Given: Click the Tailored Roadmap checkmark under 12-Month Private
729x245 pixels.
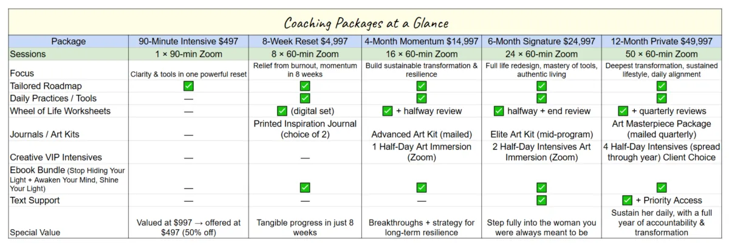Looking at the screenshot, I should [x=662, y=86].
